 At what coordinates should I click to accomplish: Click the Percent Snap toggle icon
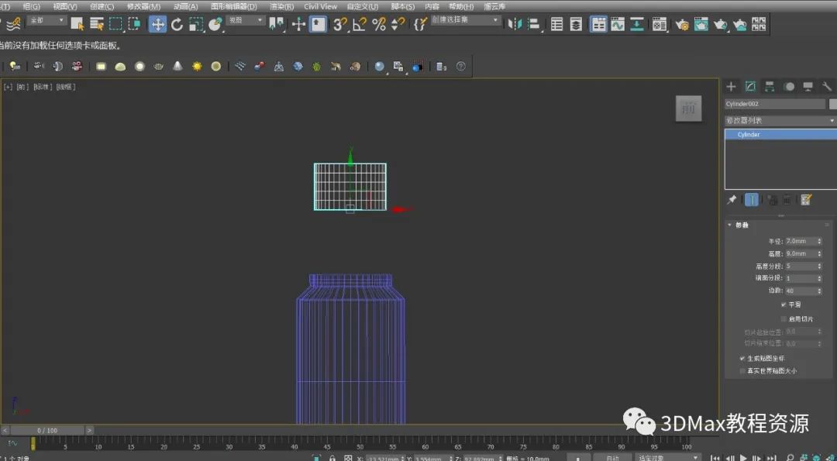pyautogui.click(x=378, y=24)
